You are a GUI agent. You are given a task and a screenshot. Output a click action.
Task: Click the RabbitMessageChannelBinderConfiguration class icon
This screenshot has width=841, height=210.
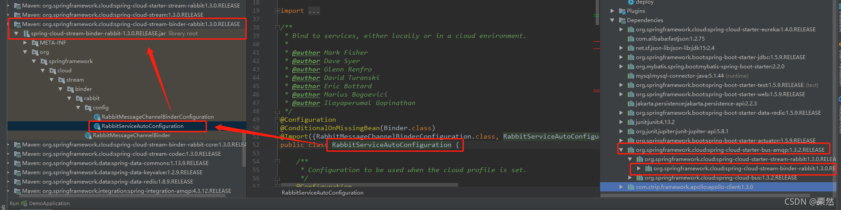(x=97, y=117)
